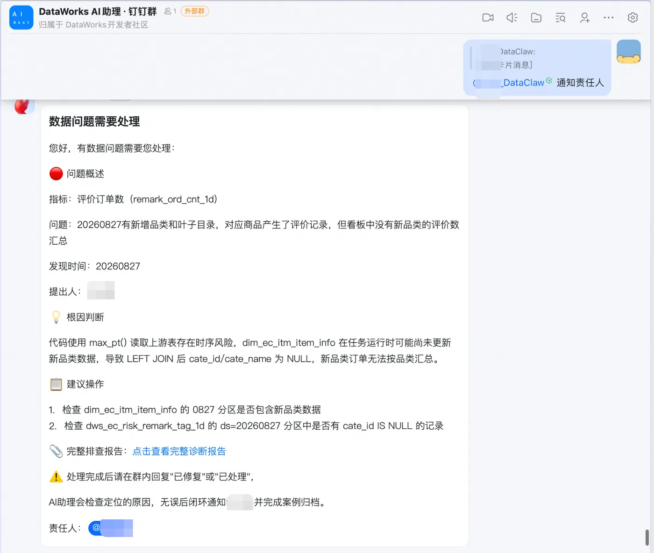Open group settings gear icon
The image size is (654, 553).
pos(633,18)
